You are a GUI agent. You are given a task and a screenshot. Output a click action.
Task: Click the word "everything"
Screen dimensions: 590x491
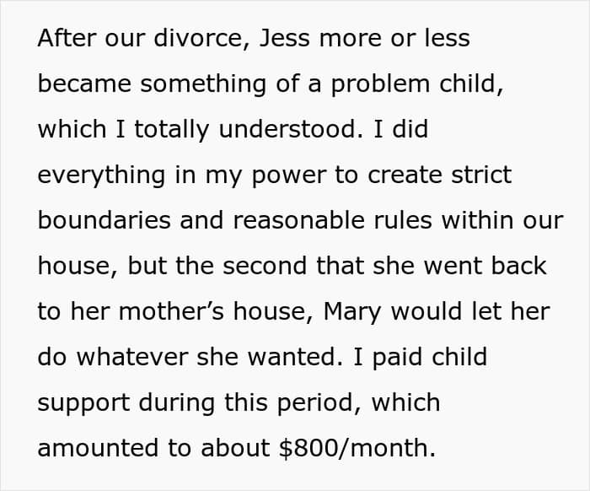click(101, 175)
